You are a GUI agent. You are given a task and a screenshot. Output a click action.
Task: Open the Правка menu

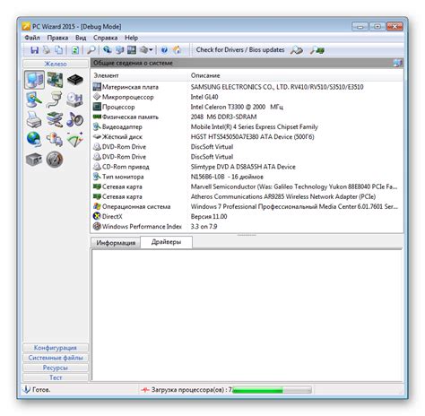[57, 38]
